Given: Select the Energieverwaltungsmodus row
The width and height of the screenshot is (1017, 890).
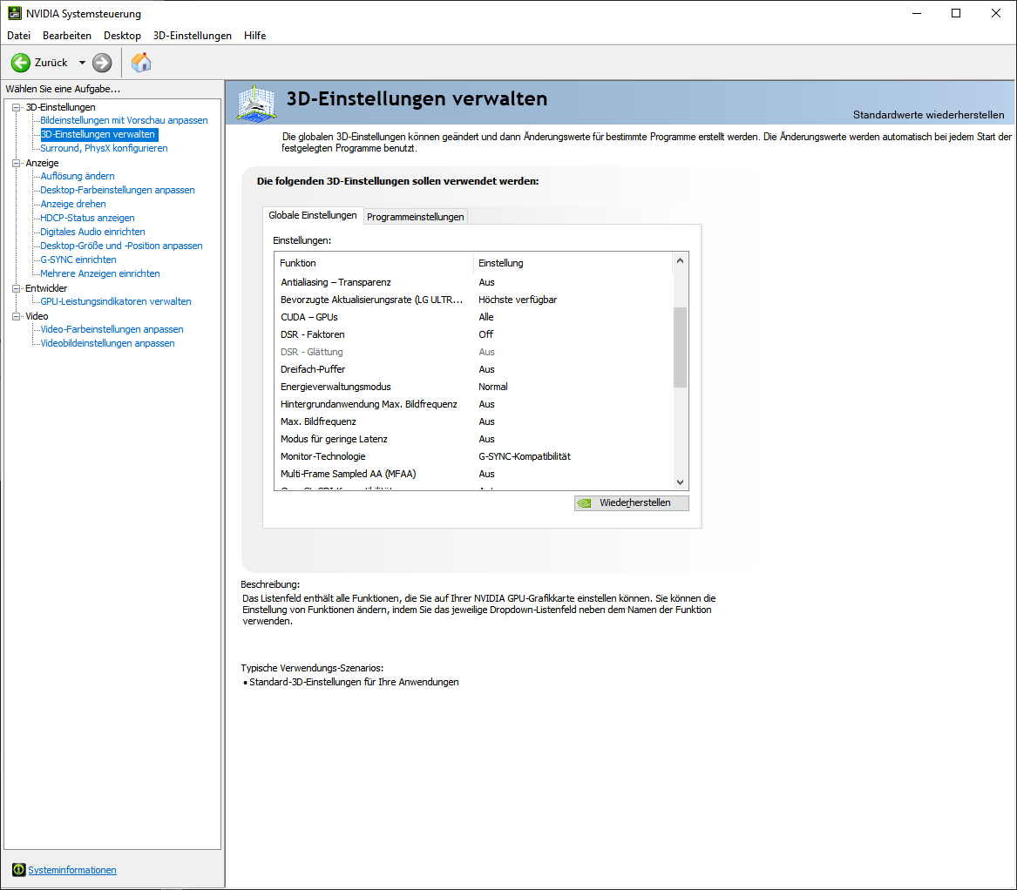Looking at the screenshot, I should click(x=474, y=387).
